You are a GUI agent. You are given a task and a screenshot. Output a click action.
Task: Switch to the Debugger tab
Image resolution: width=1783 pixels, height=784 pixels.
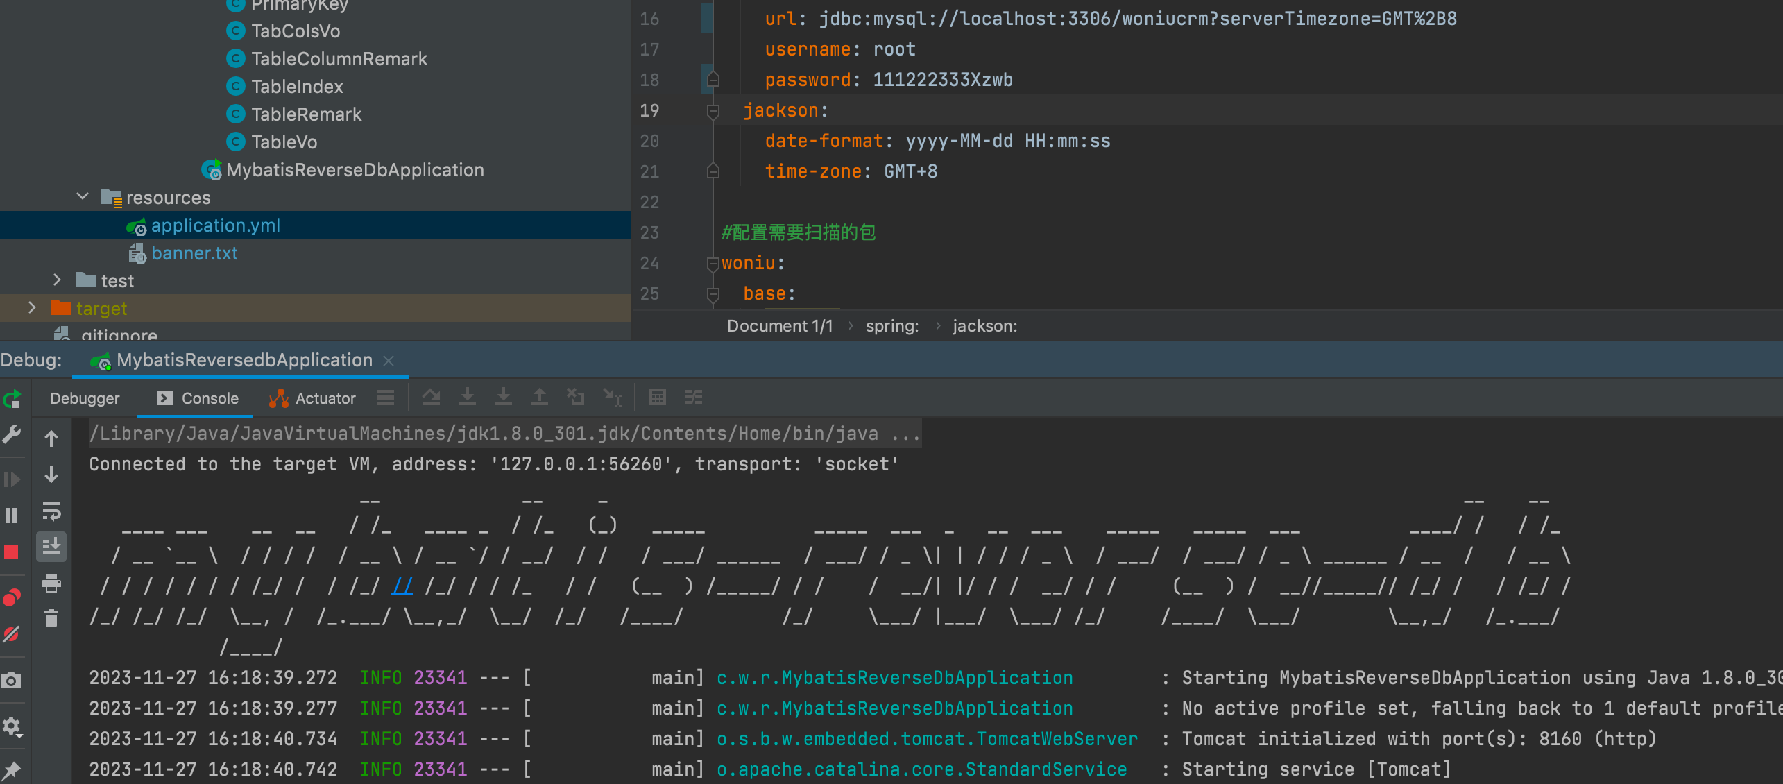click(x=85, y=398)
